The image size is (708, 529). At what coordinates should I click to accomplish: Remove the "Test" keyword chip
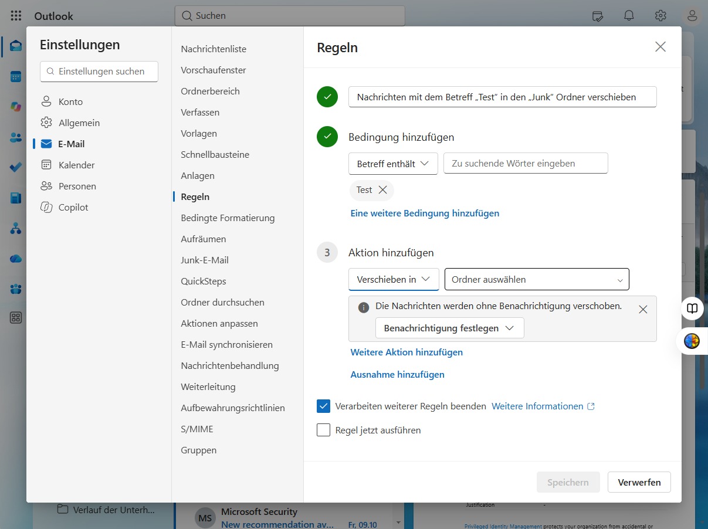(383, 190)
